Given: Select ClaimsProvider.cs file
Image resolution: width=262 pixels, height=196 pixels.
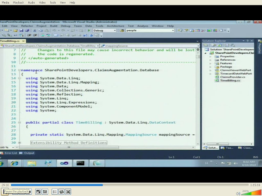Looking at the screenshot, I should (x=233, y=77).
